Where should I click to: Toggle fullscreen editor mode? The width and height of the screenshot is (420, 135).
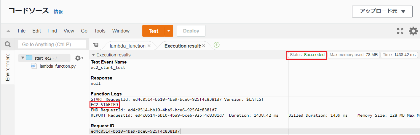400,31
